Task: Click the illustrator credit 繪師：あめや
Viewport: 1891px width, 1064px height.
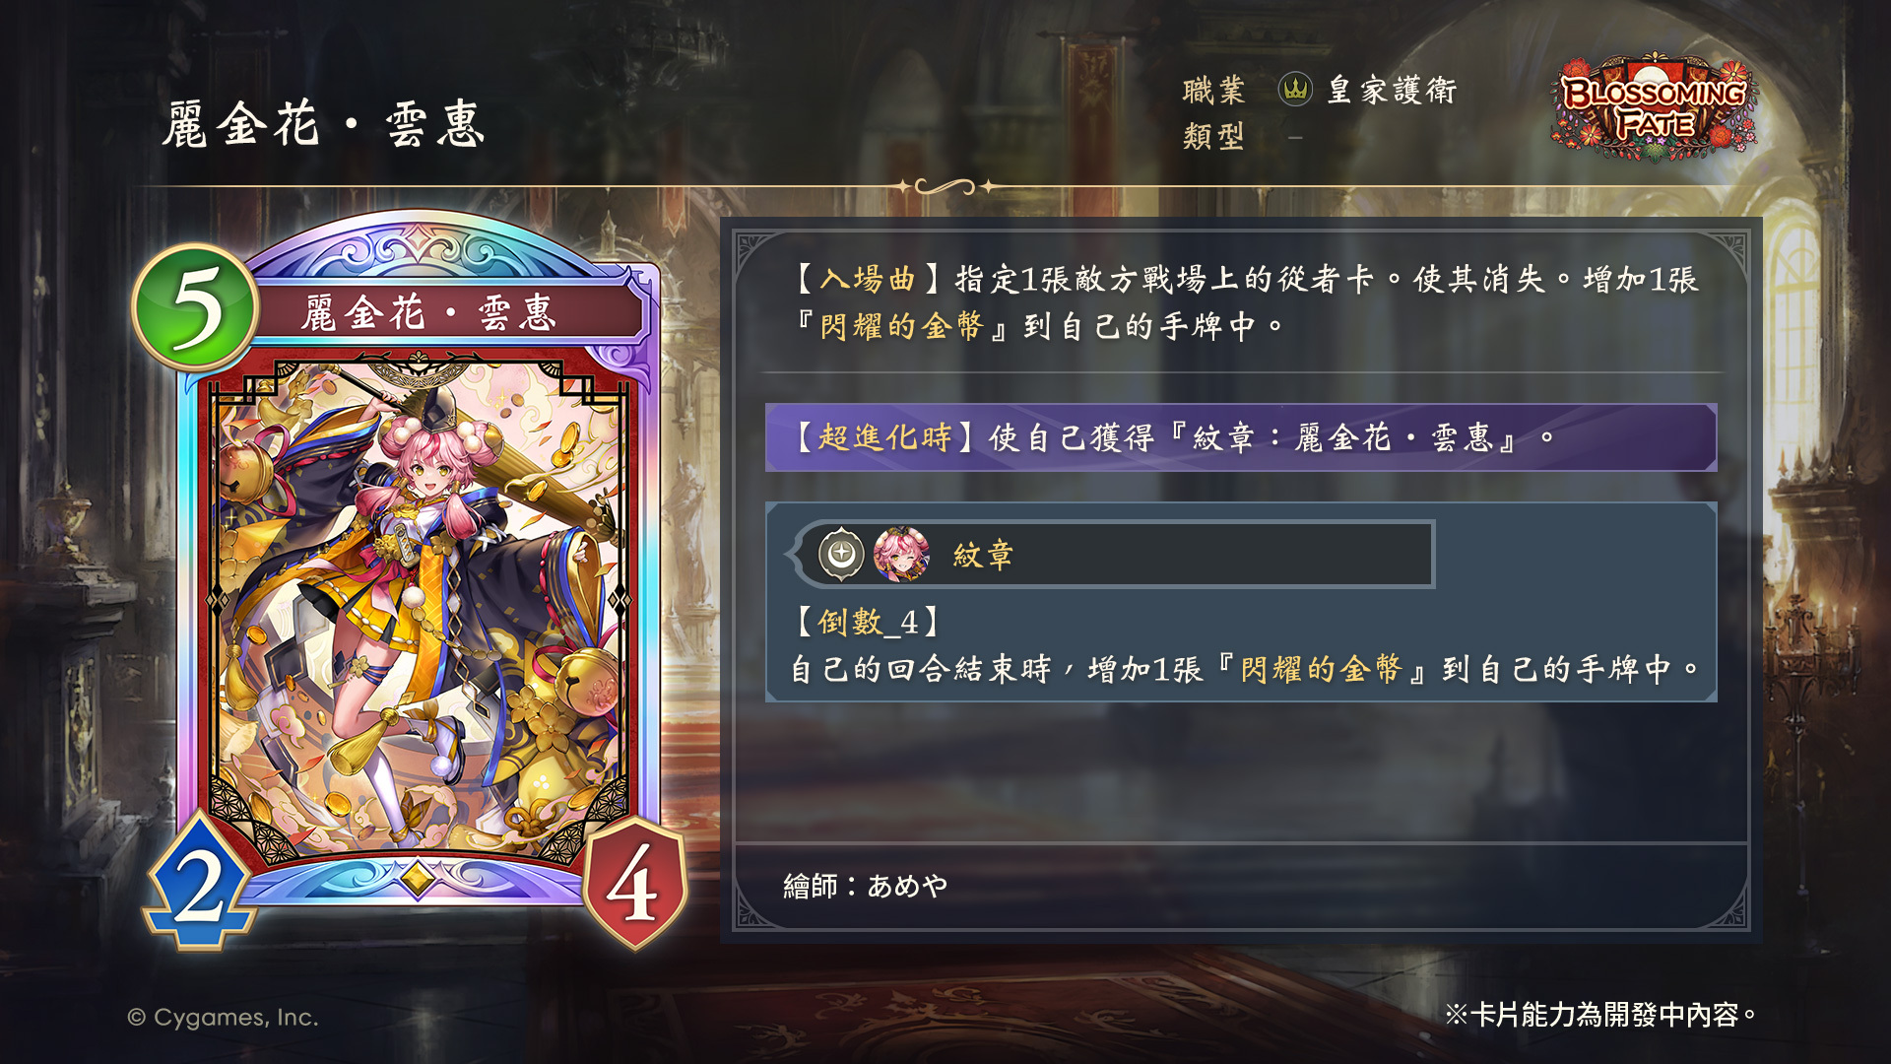Action: click(x=866, y=886)
